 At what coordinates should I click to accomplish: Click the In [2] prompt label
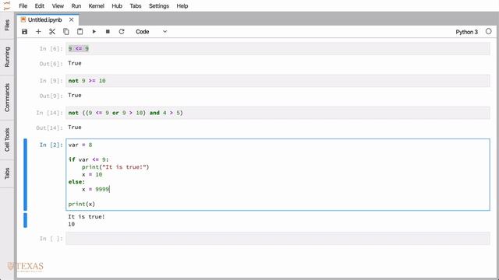coord(51,145)
